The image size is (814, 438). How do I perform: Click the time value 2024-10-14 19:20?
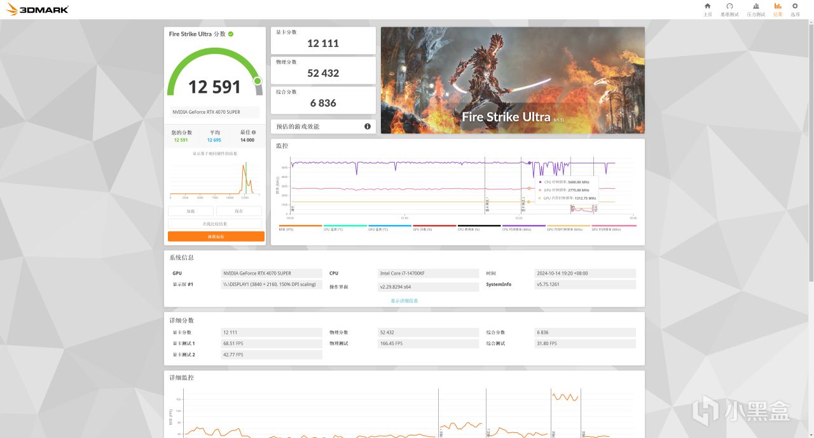(x=585, y=273)
